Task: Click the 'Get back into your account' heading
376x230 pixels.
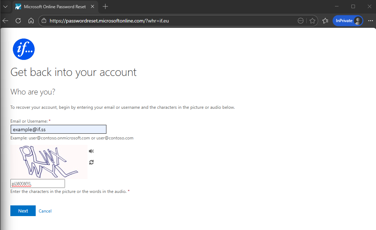Action: pos(73,73)
